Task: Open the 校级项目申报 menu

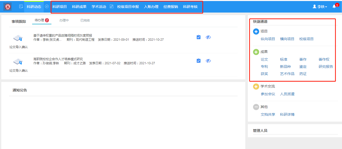Action: 128,7
